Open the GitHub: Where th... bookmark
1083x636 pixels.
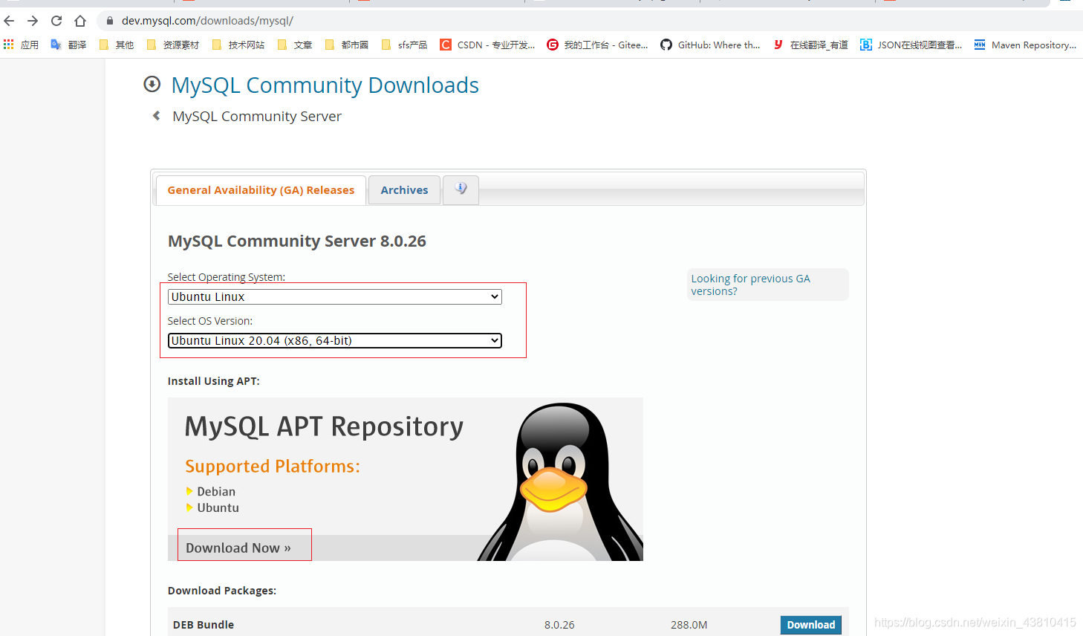tap(710, 45)
